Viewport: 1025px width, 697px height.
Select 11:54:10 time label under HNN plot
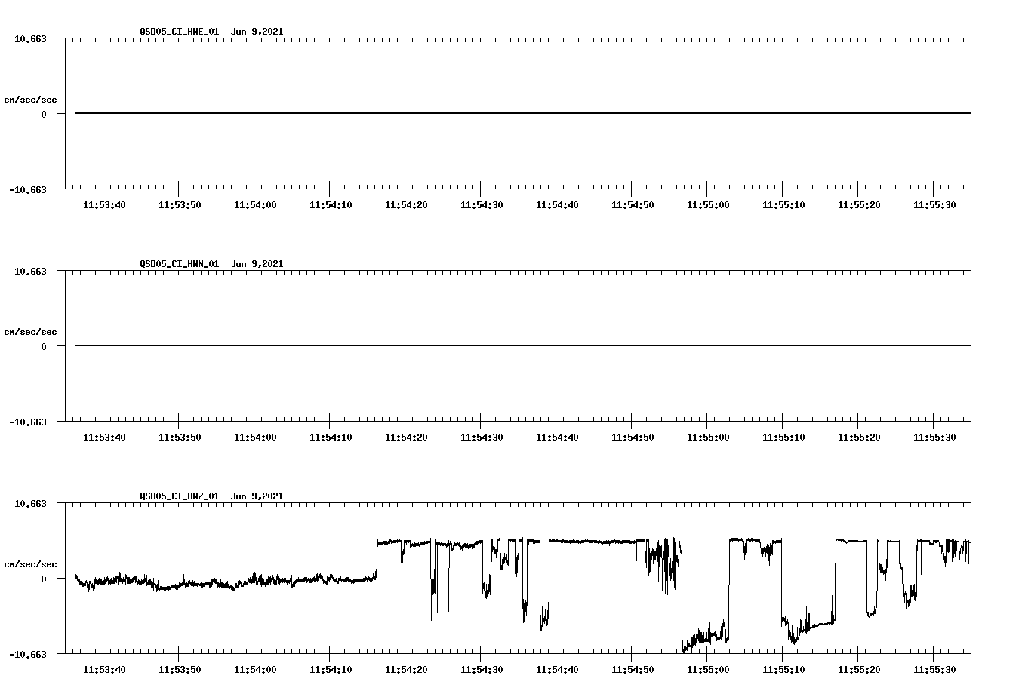(331, 437)
